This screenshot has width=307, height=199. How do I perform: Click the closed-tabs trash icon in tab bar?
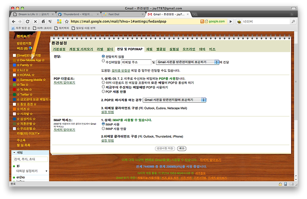click(292, 15)
